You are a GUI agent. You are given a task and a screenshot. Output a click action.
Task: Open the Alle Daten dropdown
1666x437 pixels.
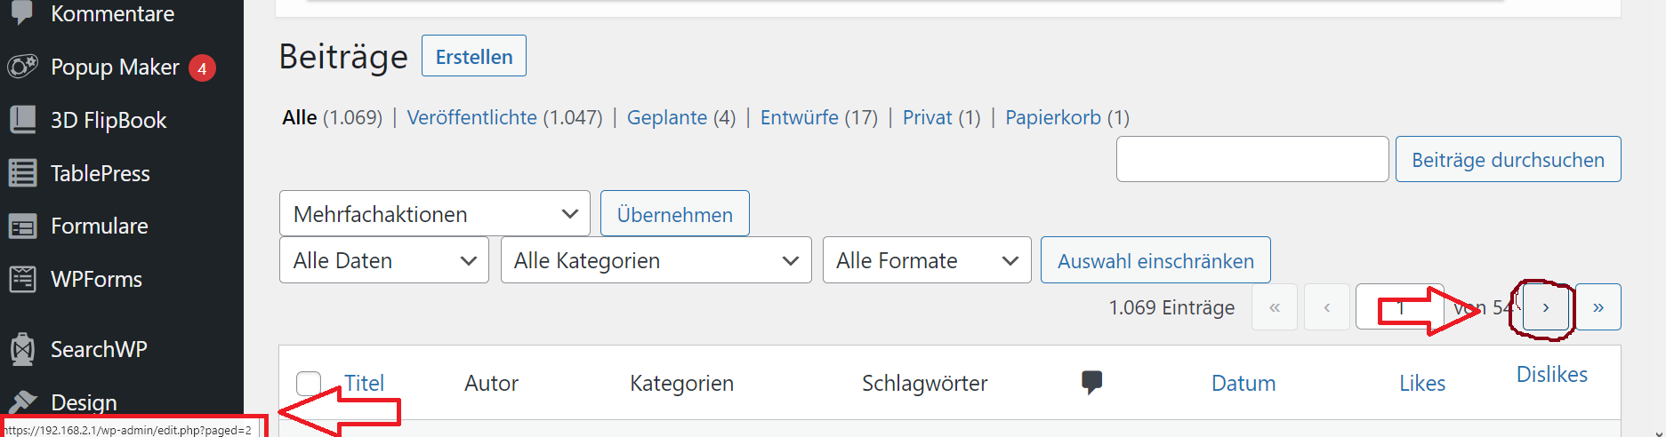tap(384, 260)
